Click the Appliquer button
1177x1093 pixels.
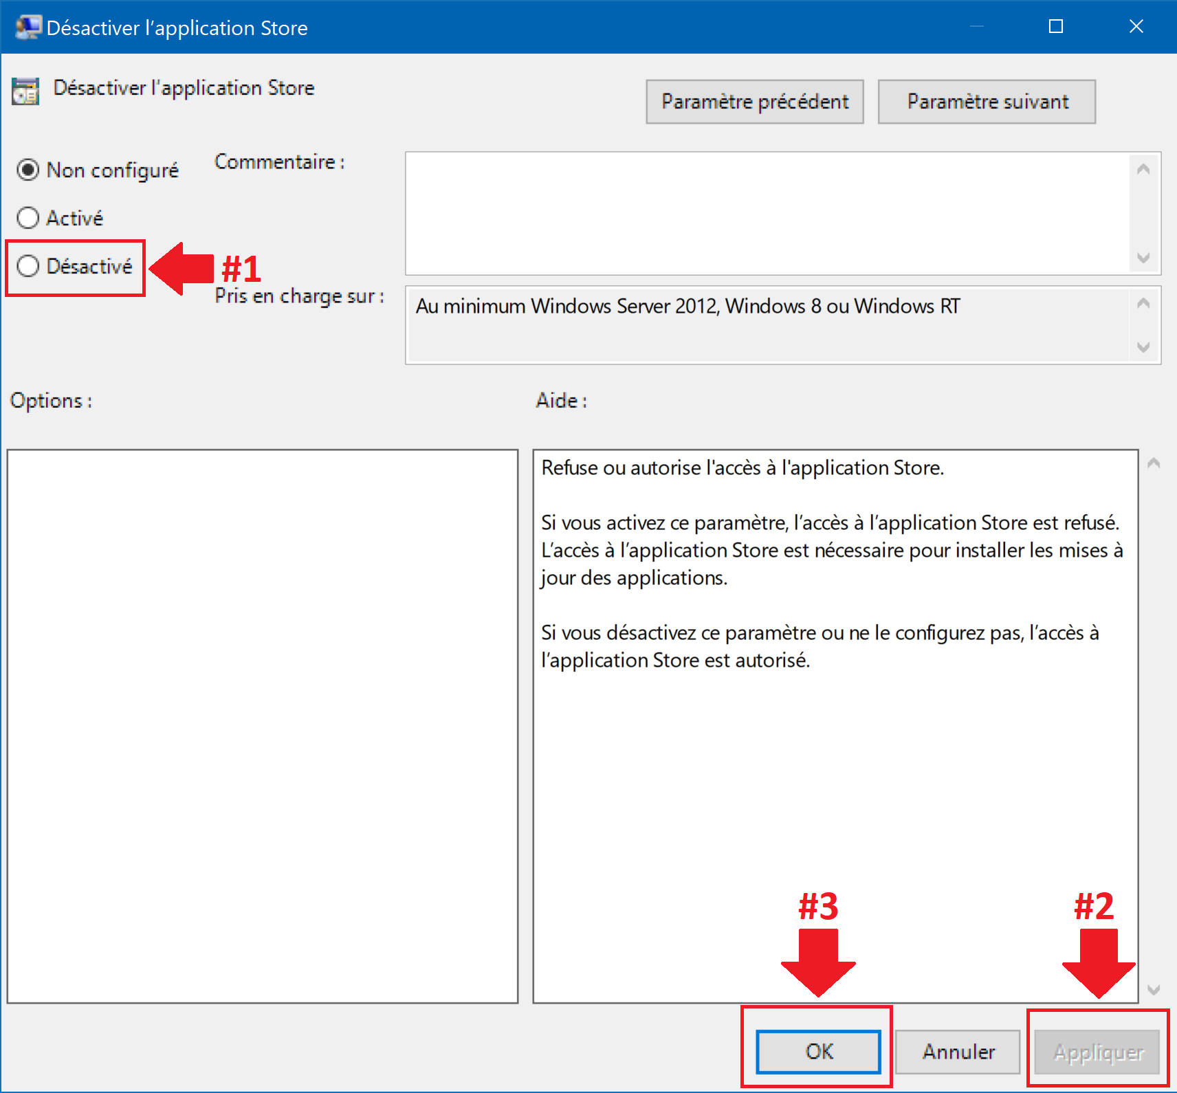(1098, 1052)
